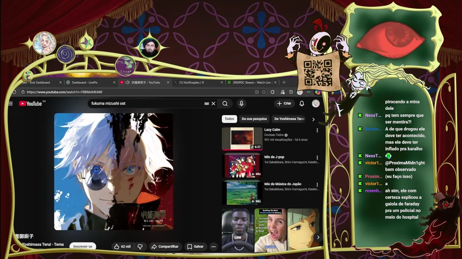462x259 pixels.
Task: Close the Dashboard - LivePix tab
Action: [114, 82]
